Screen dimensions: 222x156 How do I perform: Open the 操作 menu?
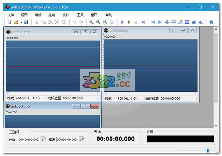66,15
